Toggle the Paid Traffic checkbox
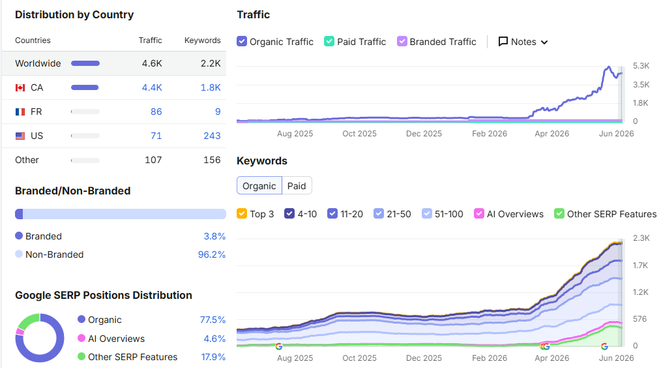The width and height of the screenshot is (661, 368). click(329, 41)
